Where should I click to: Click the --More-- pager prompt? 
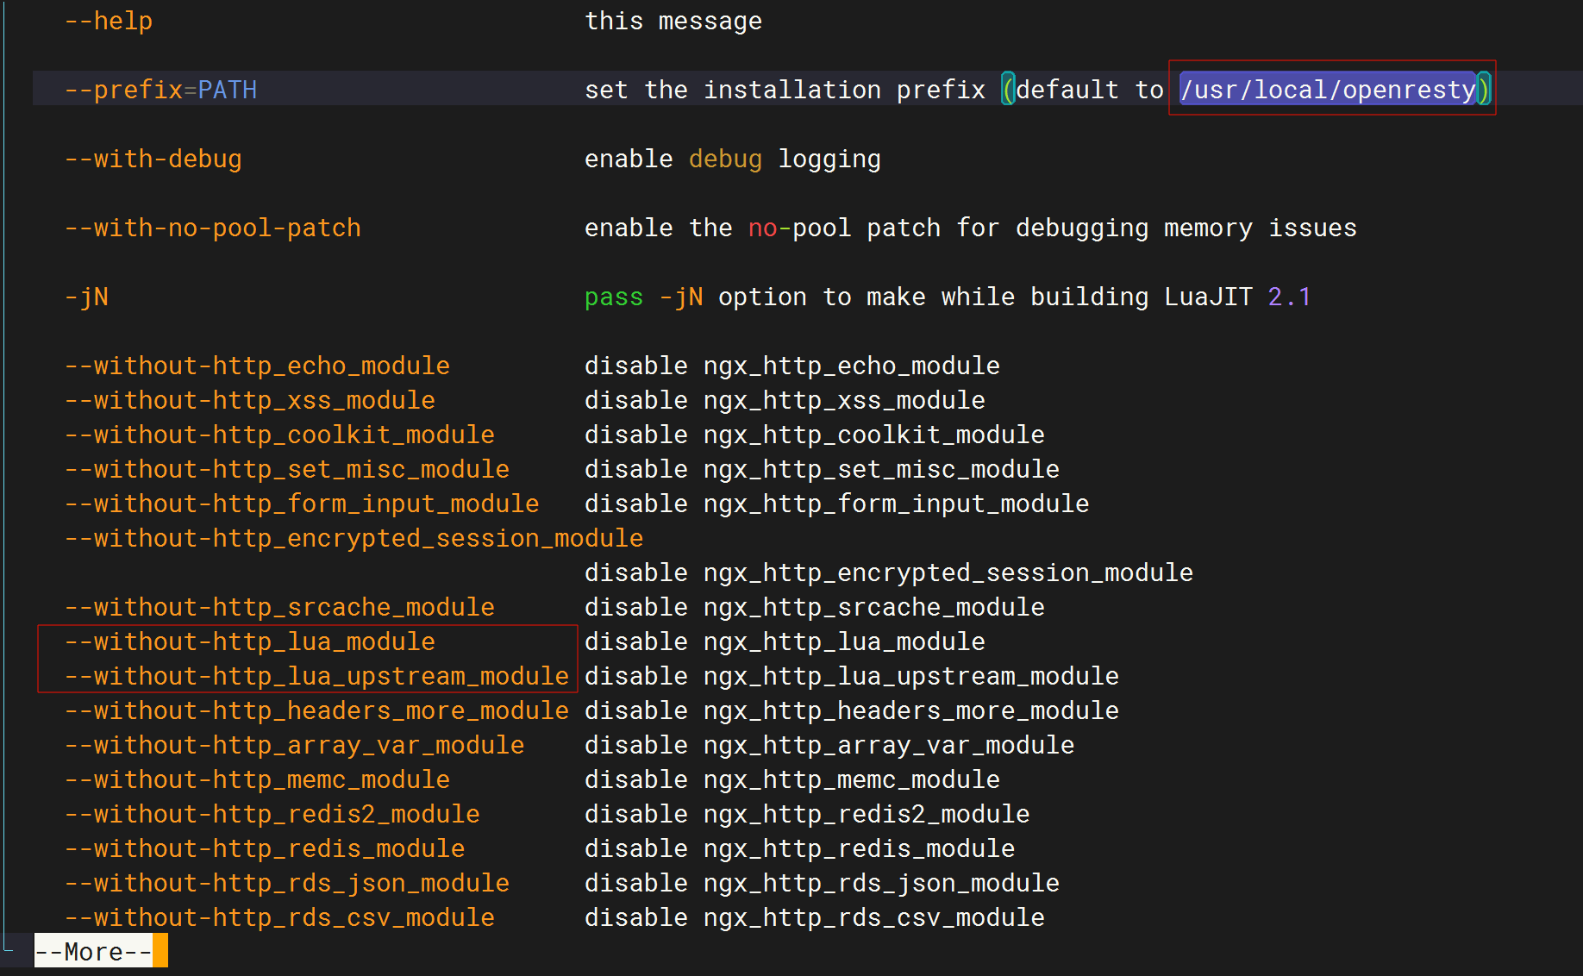tap(93, 951)
